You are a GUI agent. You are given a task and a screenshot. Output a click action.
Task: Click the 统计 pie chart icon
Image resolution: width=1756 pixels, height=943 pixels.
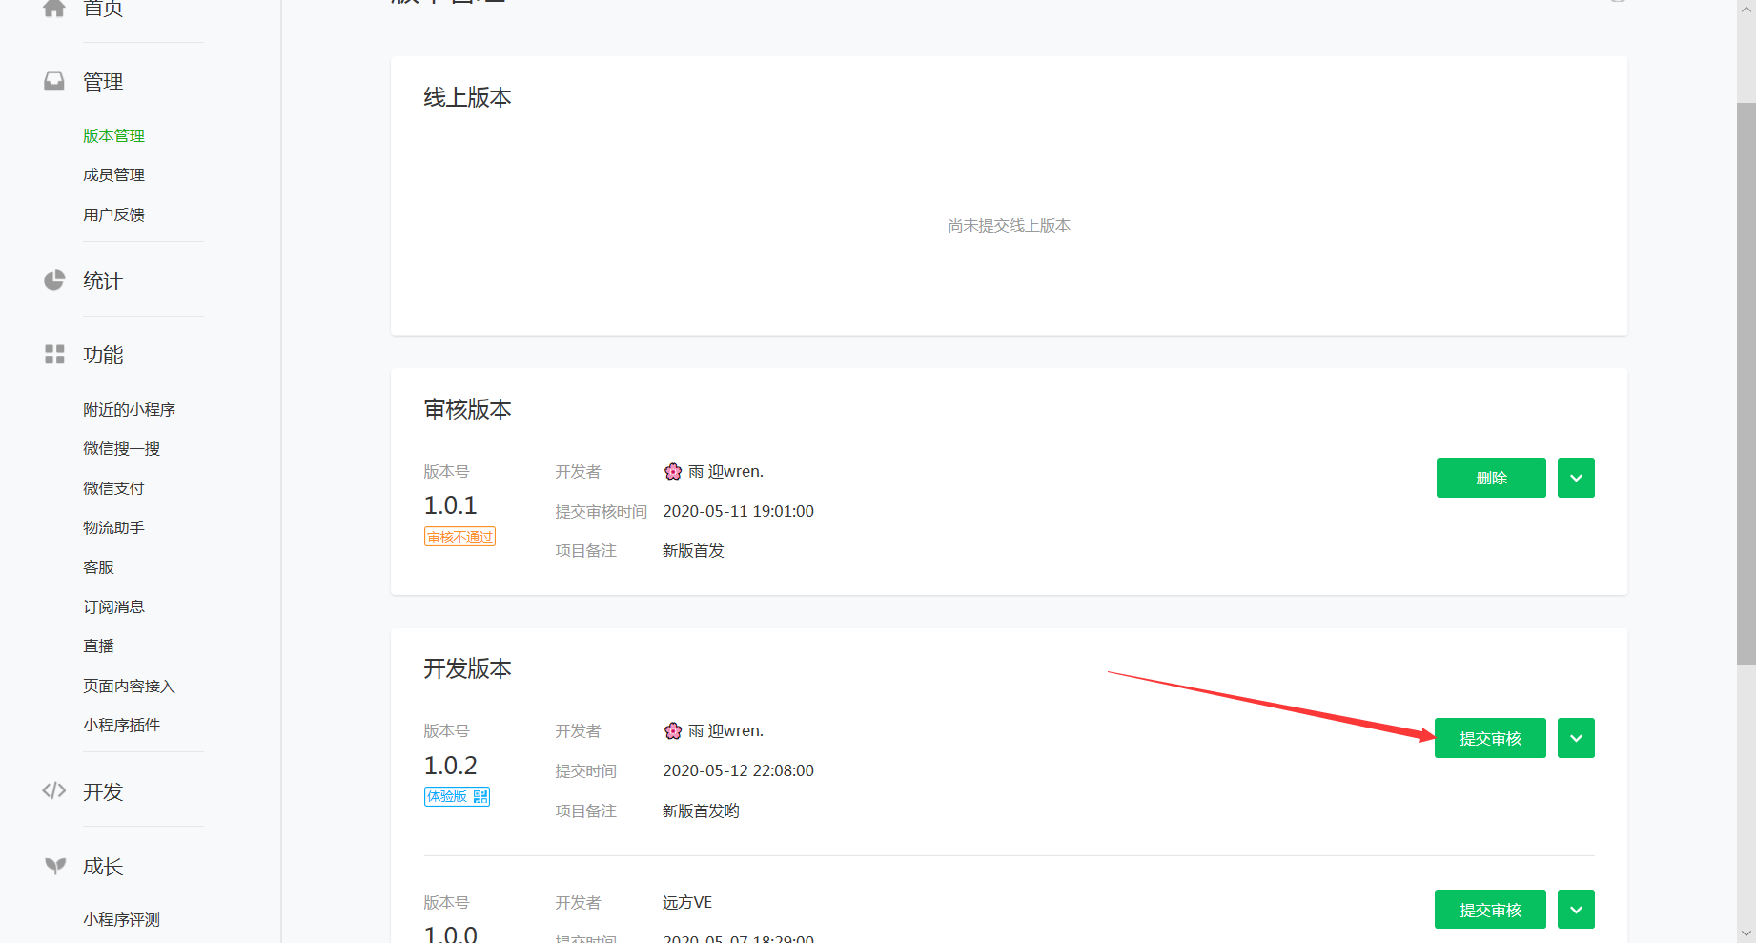(54, 280)
